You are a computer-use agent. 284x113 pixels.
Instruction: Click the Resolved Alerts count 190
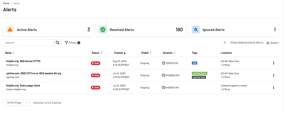click(x=179, y=29)
